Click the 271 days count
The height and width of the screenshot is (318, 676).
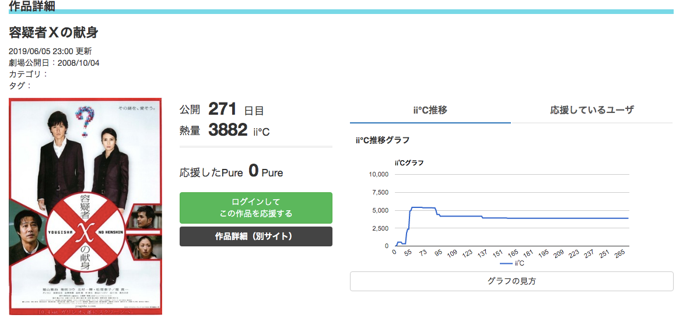point(222,109)
